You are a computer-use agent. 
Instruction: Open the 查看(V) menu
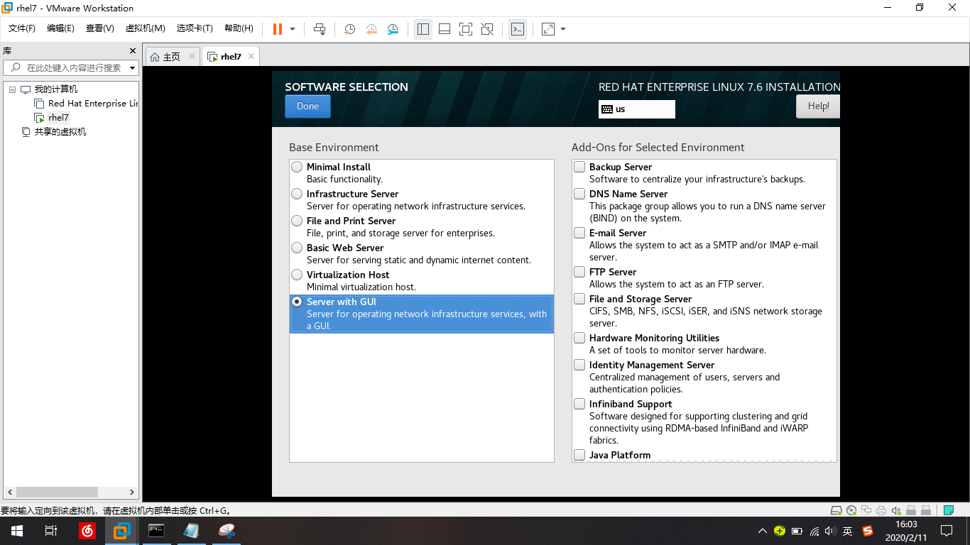(100, 28)
